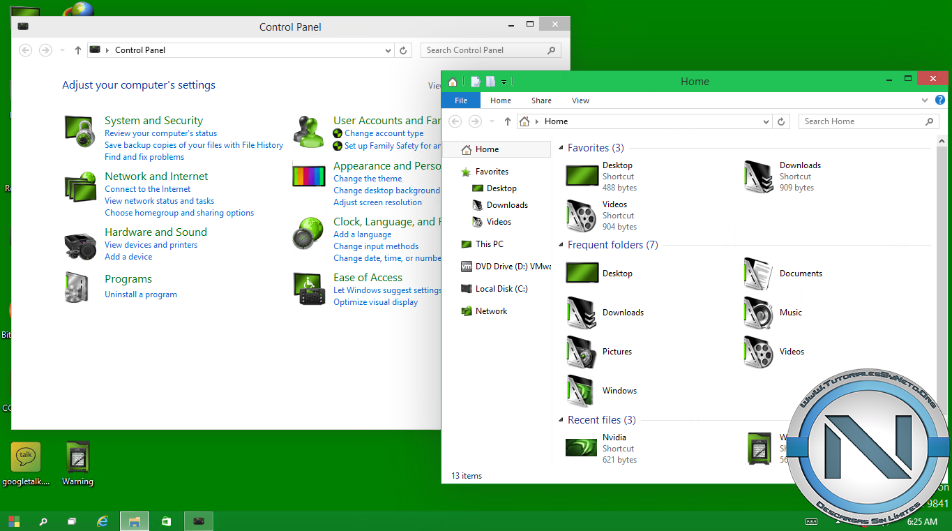Switch to the View ribbon tab
952x531 pixels.
click(x=580, y=100)
